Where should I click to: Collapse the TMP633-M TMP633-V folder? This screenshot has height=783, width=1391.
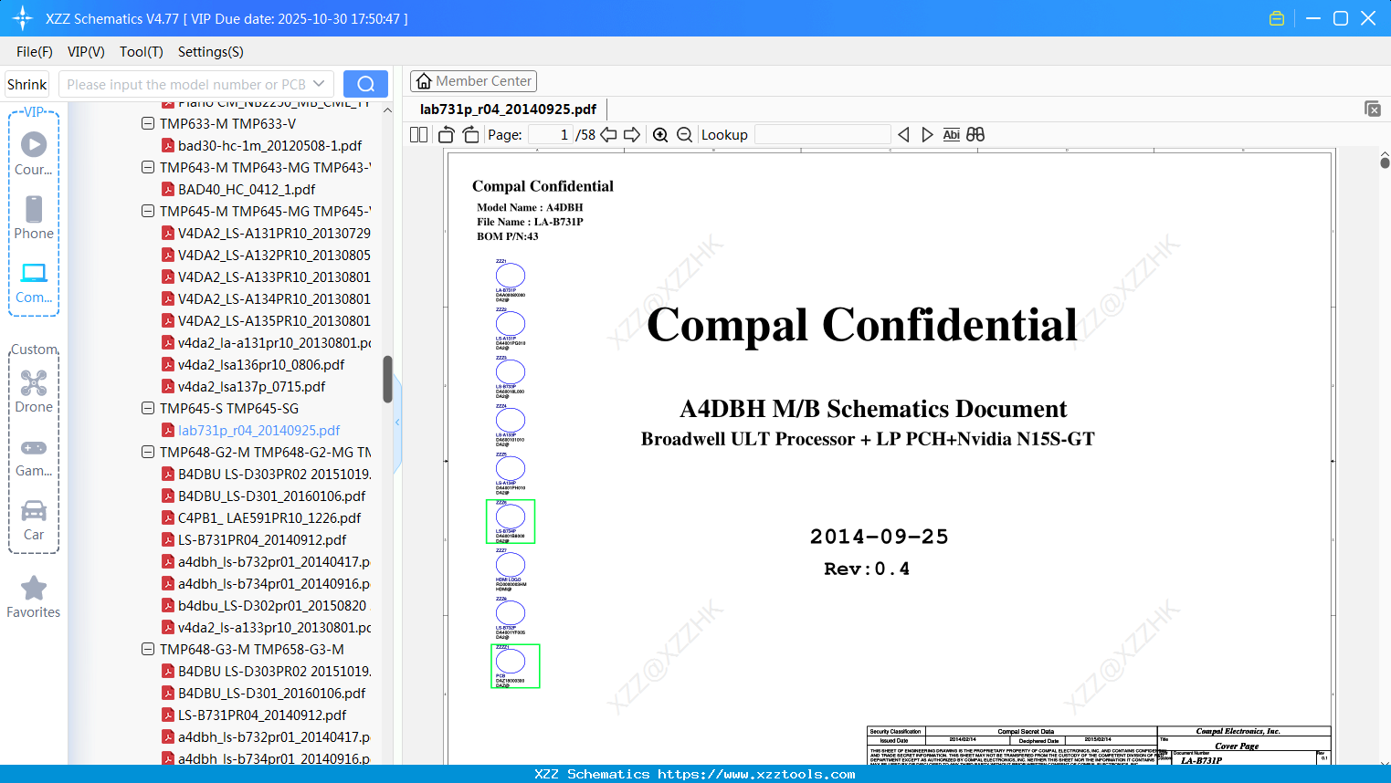click(x=148, y=123)
